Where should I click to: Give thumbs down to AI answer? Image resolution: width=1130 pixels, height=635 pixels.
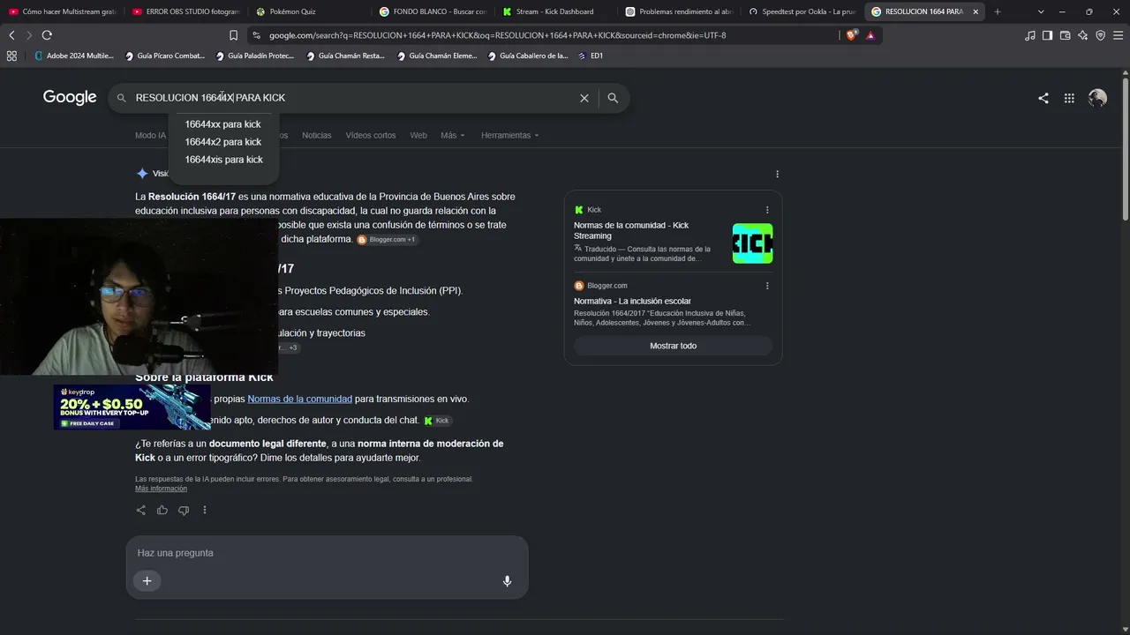click(184, 510)
